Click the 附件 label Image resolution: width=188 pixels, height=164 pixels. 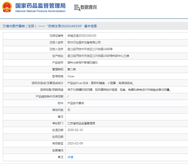[60, 103]
